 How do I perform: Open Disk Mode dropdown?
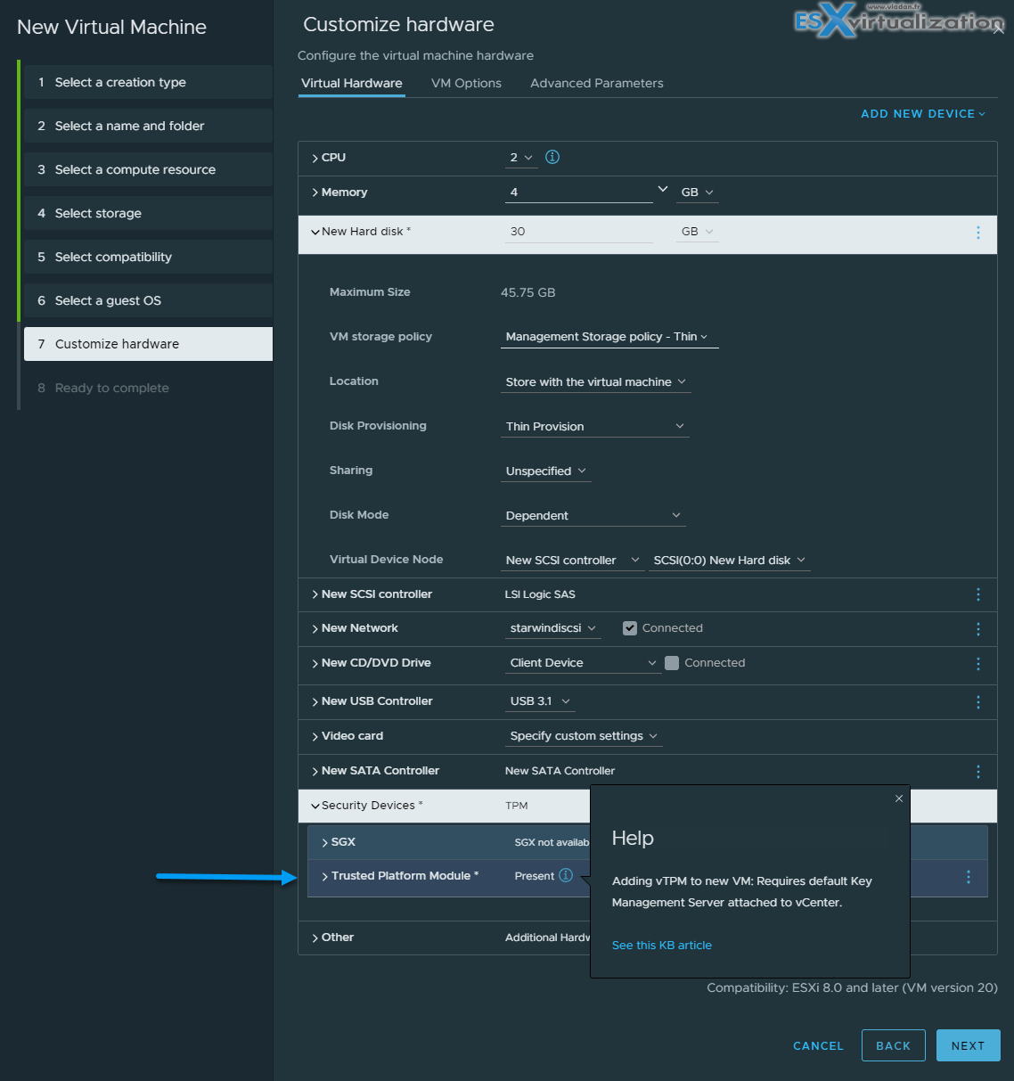(593, 516)
